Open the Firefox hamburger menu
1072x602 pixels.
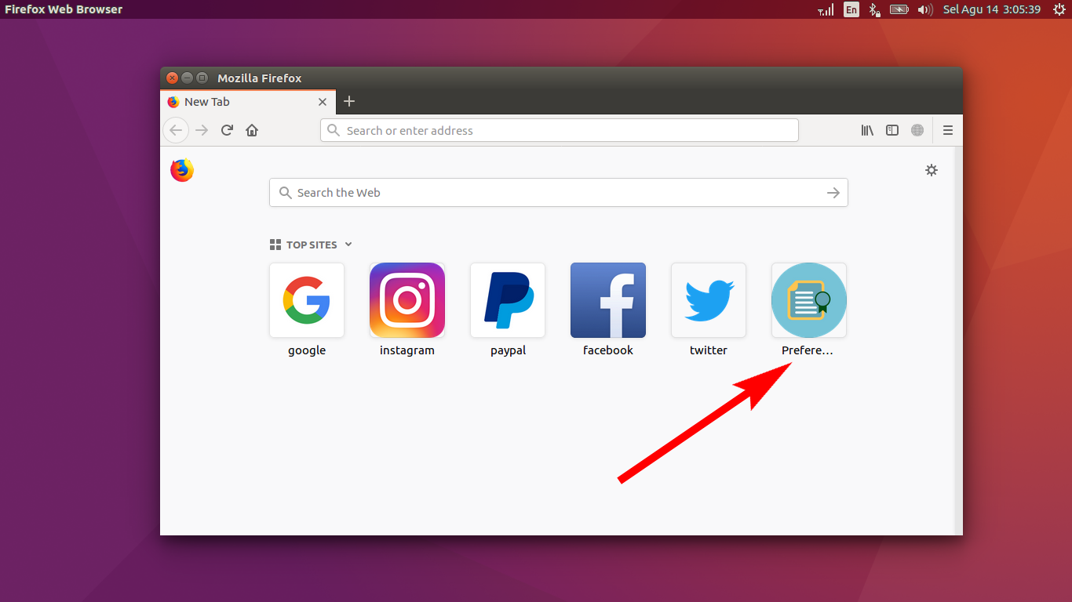[948, 130]
